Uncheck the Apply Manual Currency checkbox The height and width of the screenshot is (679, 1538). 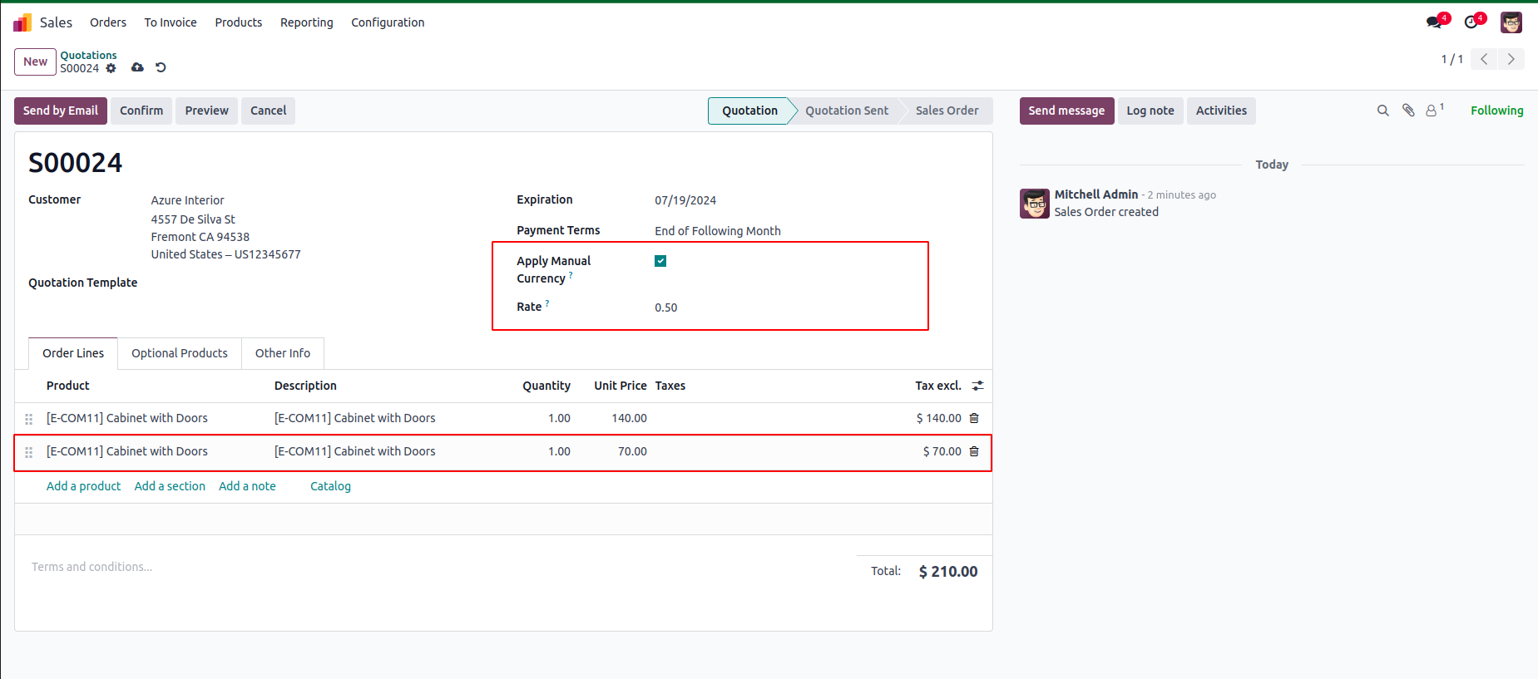pyautogui.click(x=660, y=261)
